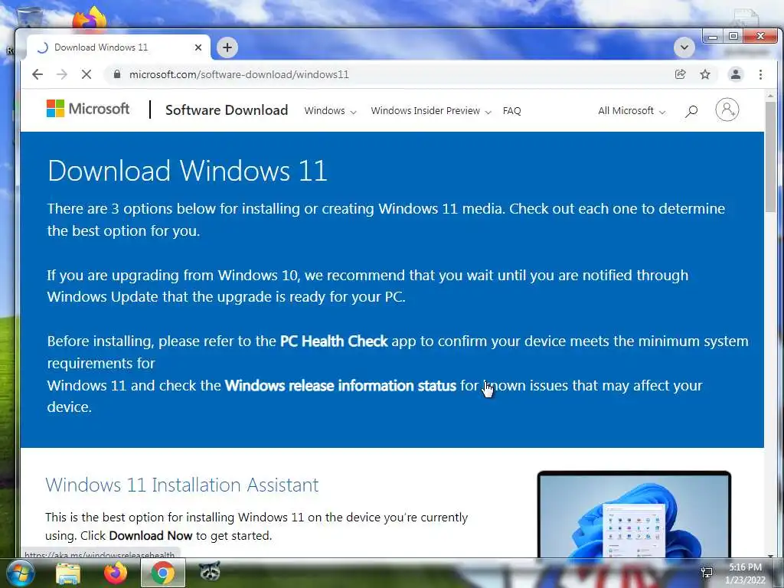The image size is (784, 588).
Task: Bookmark this page with the star icon
Action: [x=705, y=74]
